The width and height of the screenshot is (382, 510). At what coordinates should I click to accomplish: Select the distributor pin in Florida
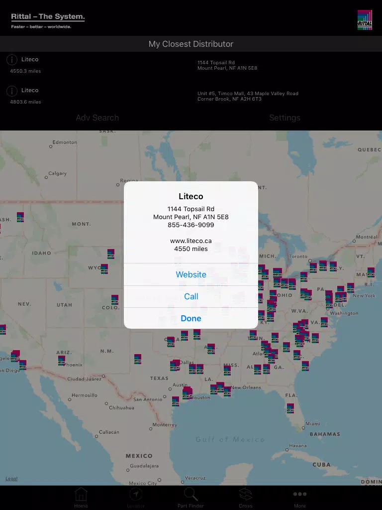coord(290,408)
